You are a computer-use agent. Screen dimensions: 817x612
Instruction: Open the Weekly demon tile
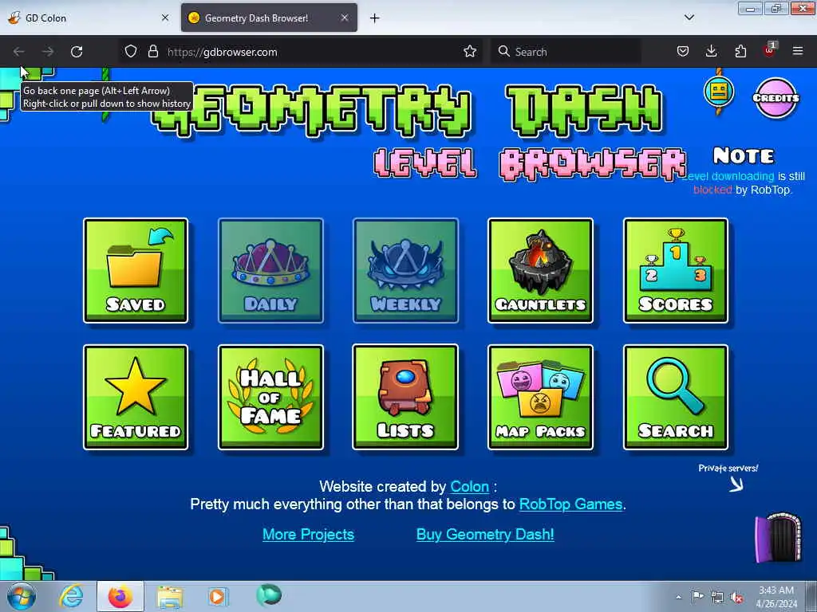tap(405, 271)
